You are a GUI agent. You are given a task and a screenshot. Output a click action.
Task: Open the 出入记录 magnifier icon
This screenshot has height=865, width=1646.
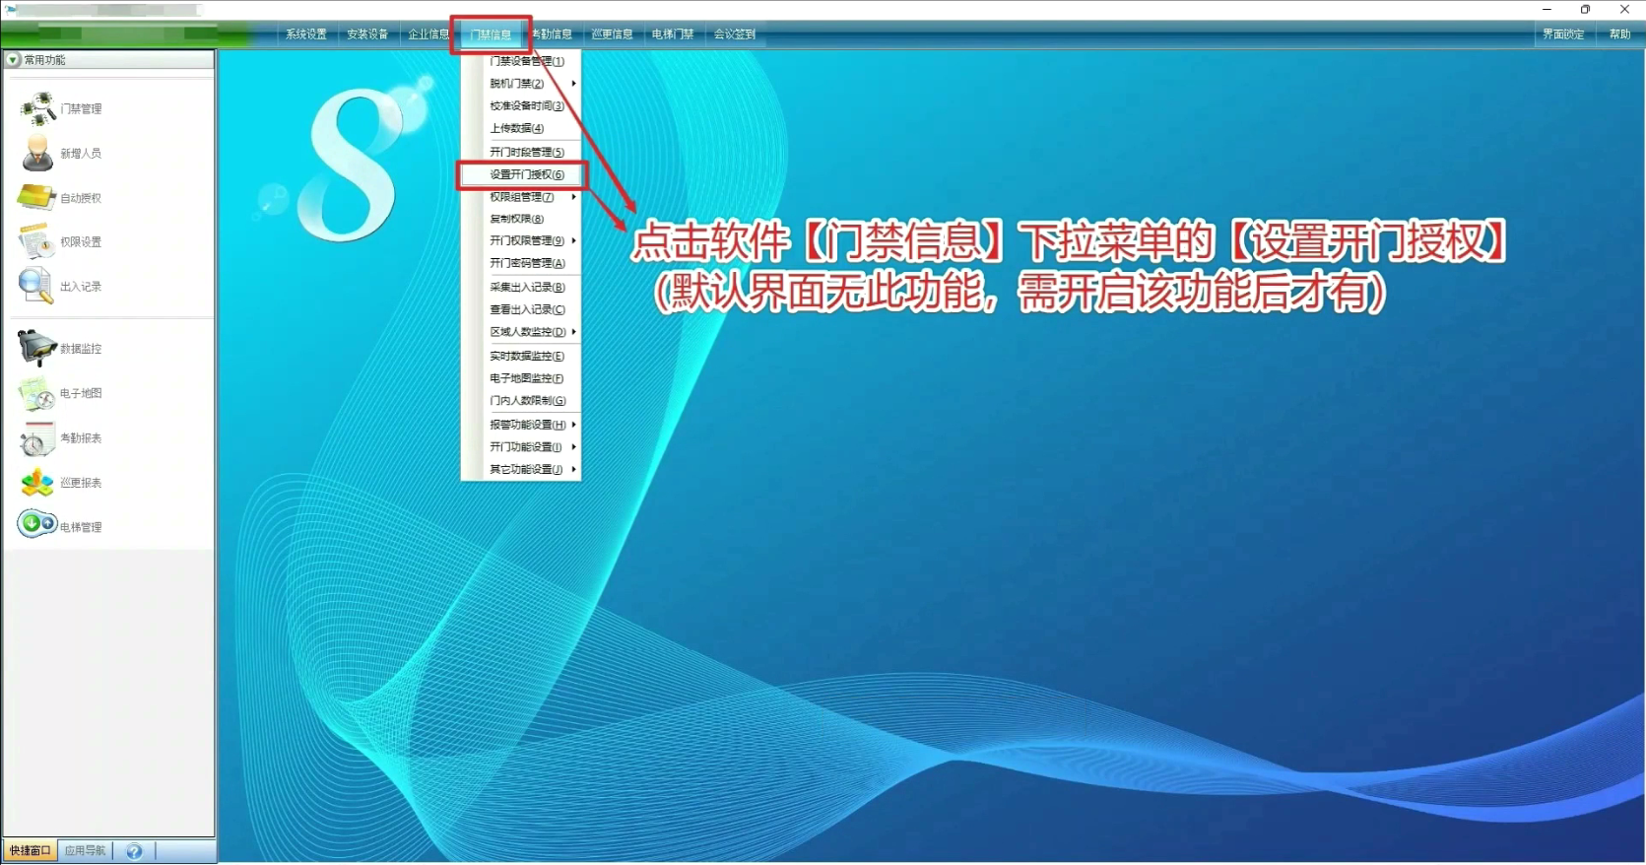(36, 286)
